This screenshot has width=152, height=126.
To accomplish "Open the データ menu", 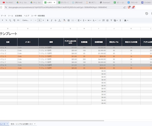I will coord(3,16).
